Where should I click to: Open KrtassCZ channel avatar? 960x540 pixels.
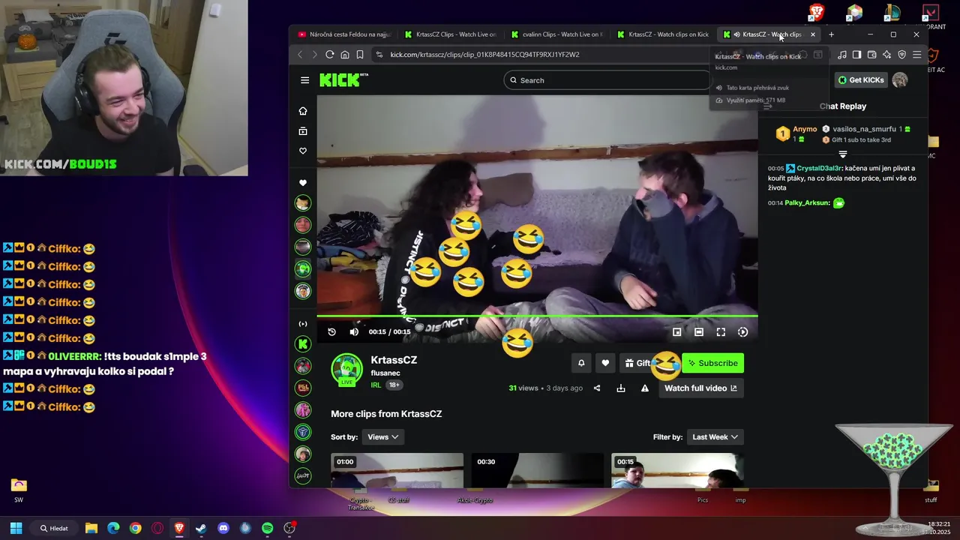[346, 369]
